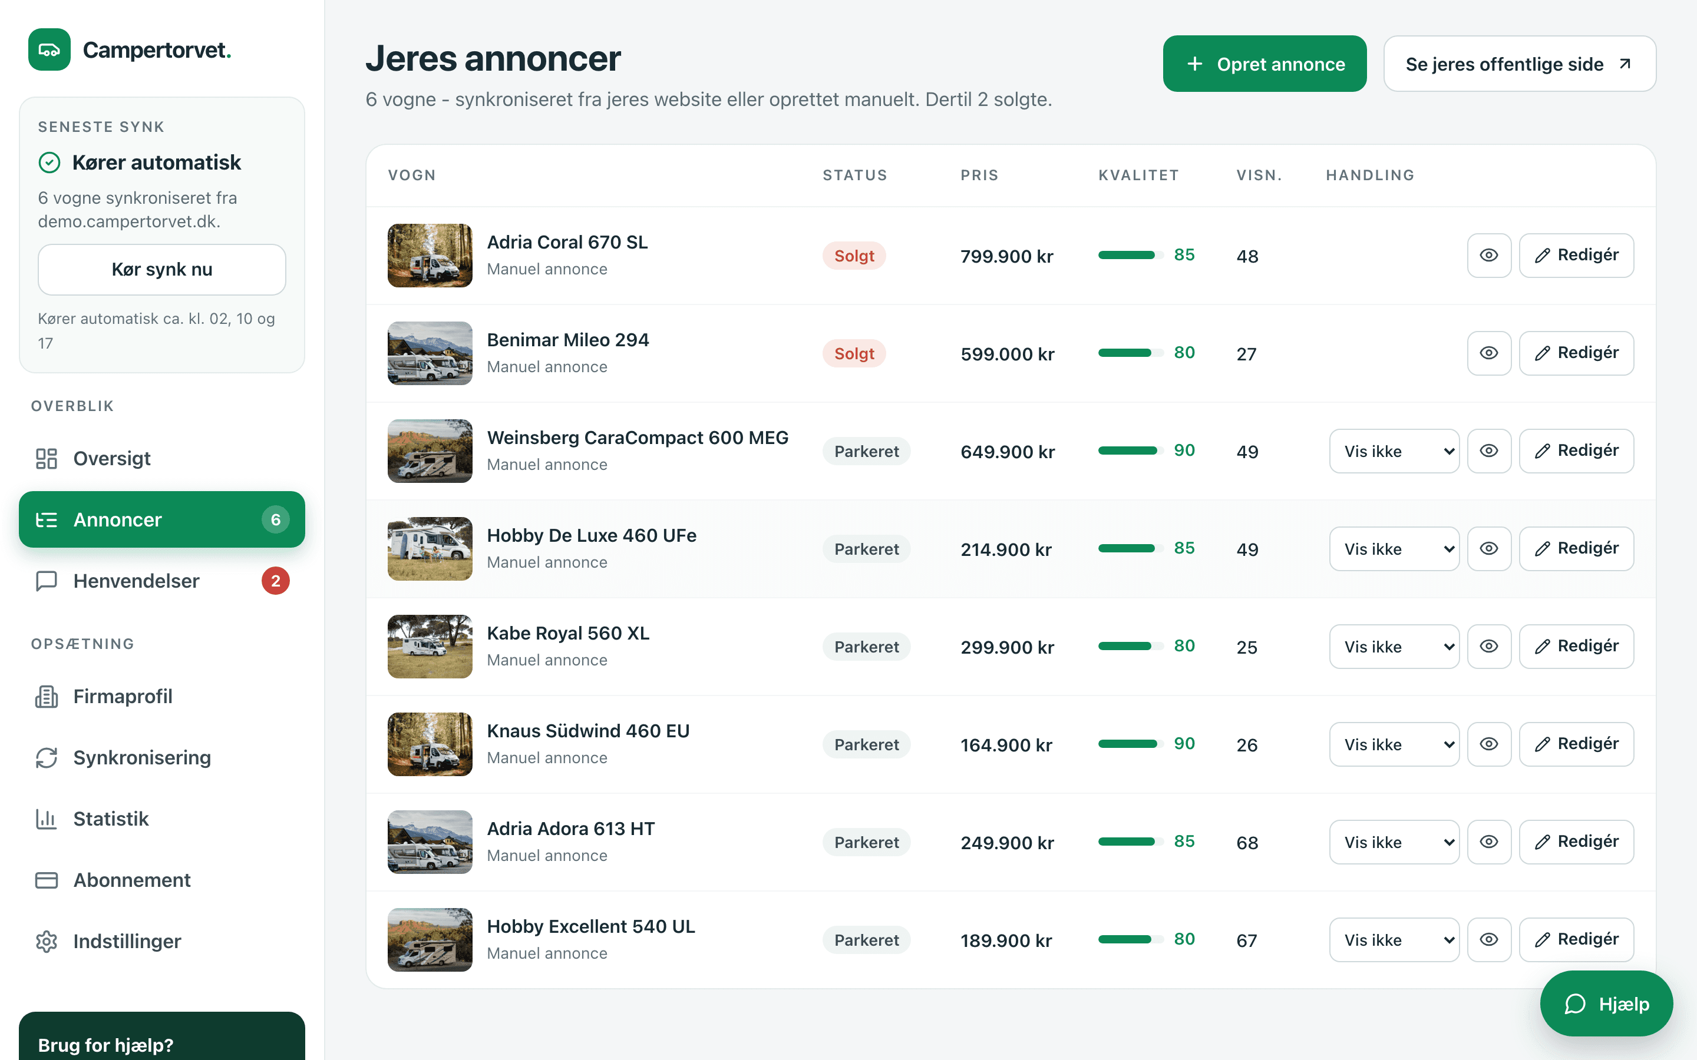Click Redigér for Adria Coral 670 SL
The height and width of the screenshot is (1060, 1697).
[1576, 255]
